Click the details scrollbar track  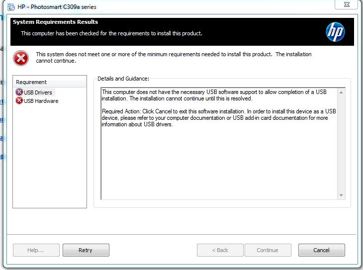click(341, 144)
